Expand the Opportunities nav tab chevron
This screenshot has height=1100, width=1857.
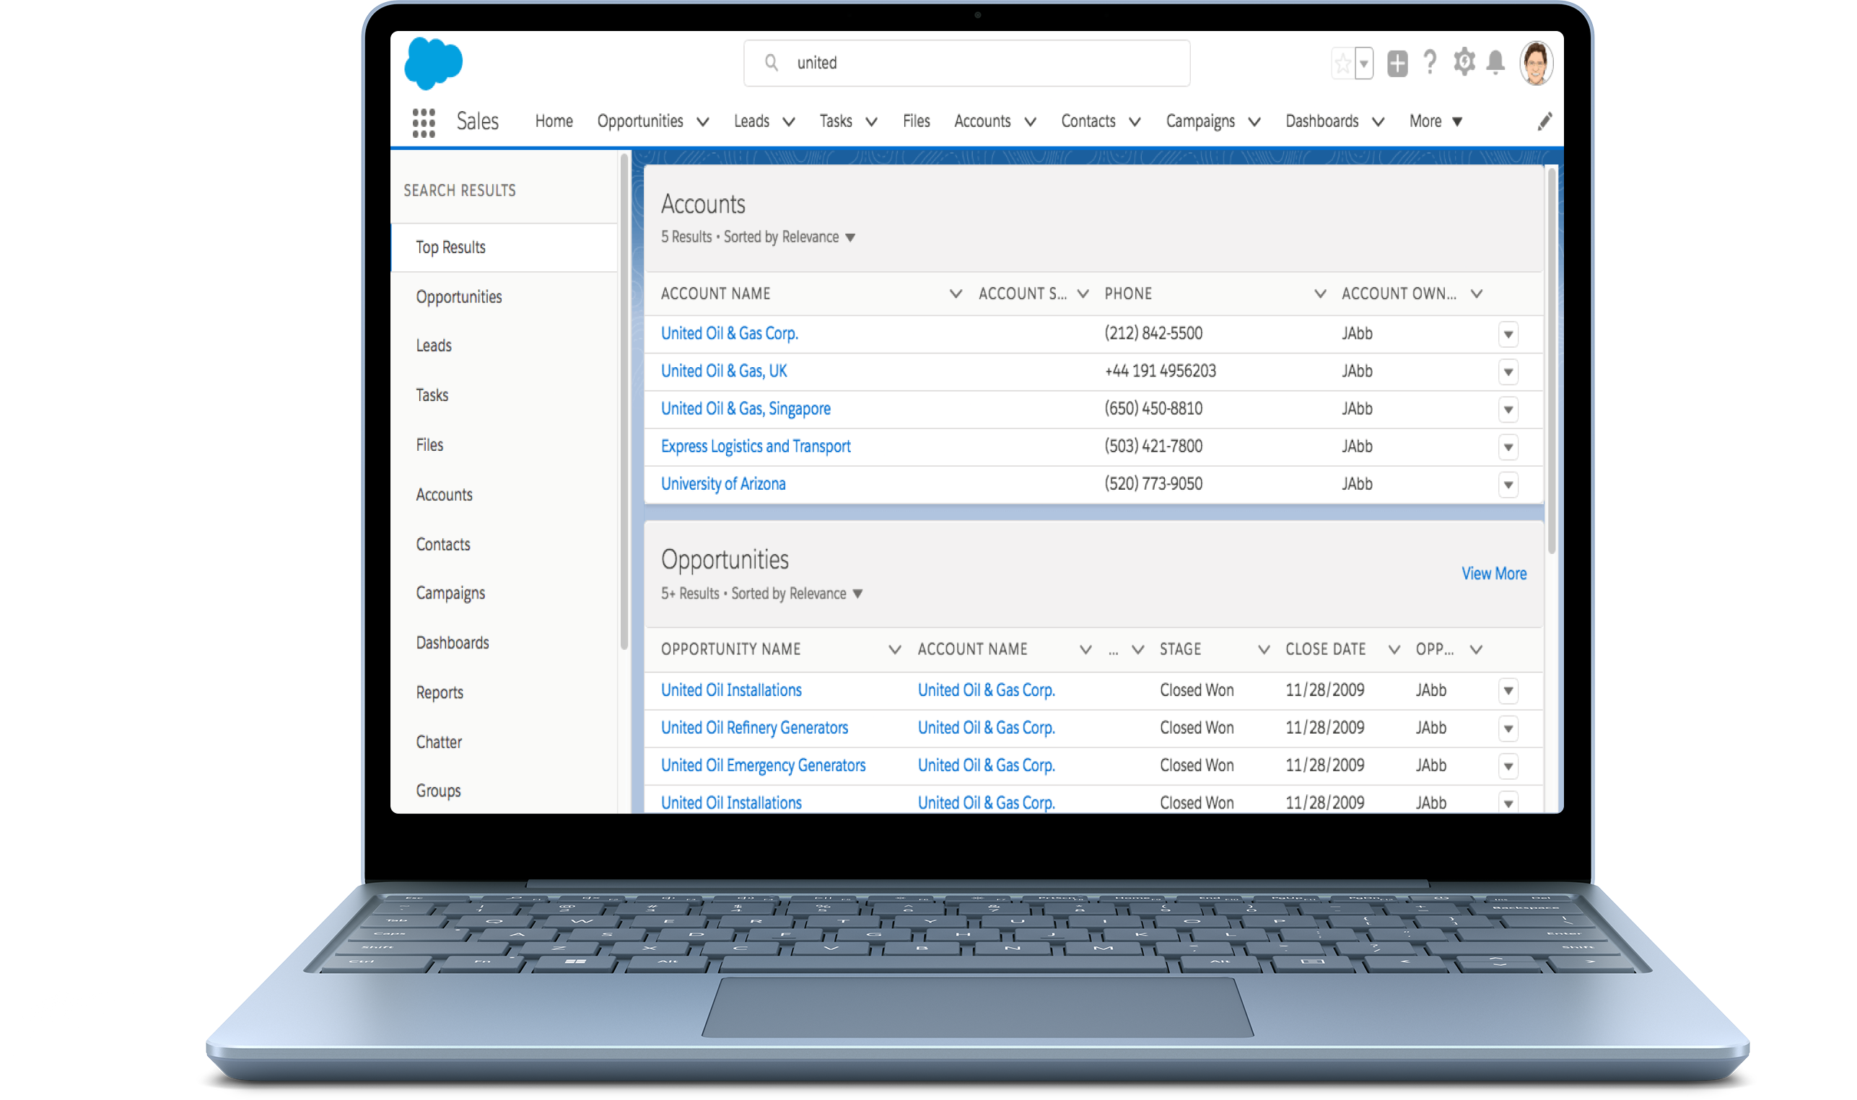[703, 122]
